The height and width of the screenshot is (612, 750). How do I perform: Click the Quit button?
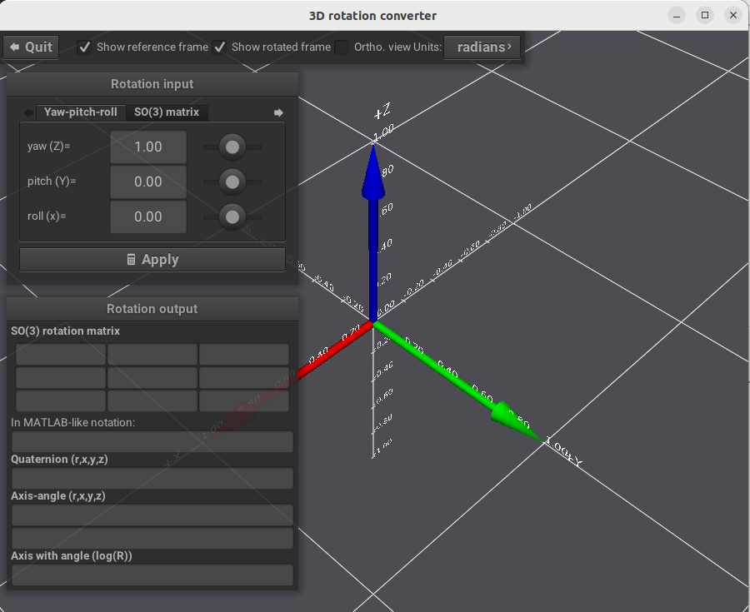click(x=31, y=47)
